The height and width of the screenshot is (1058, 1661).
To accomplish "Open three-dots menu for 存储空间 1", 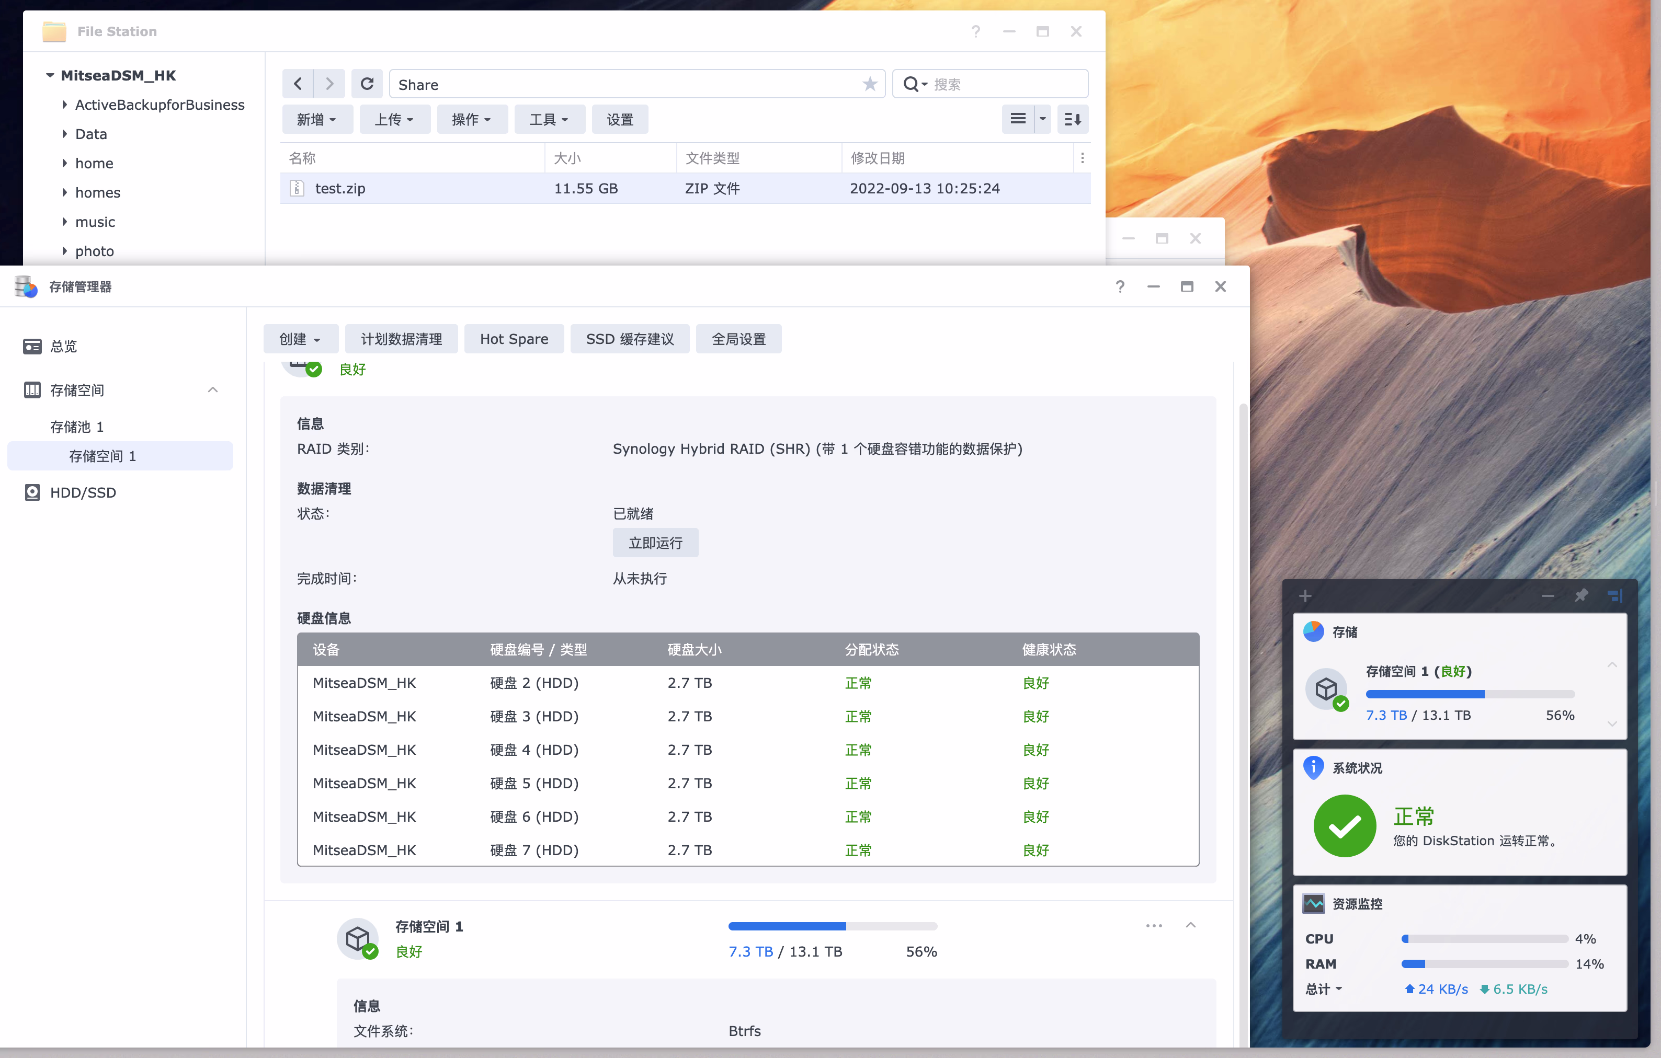I will pyautogui.click(x=1153, y=926).
